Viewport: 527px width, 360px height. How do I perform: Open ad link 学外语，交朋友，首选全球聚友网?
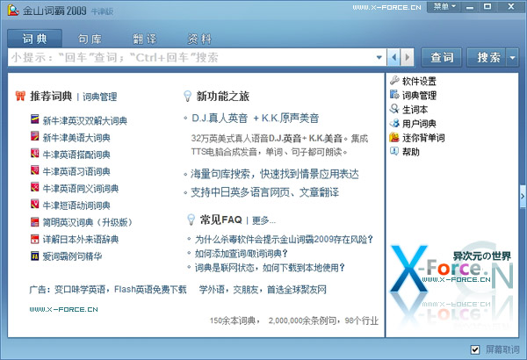[x=263, y=290]
